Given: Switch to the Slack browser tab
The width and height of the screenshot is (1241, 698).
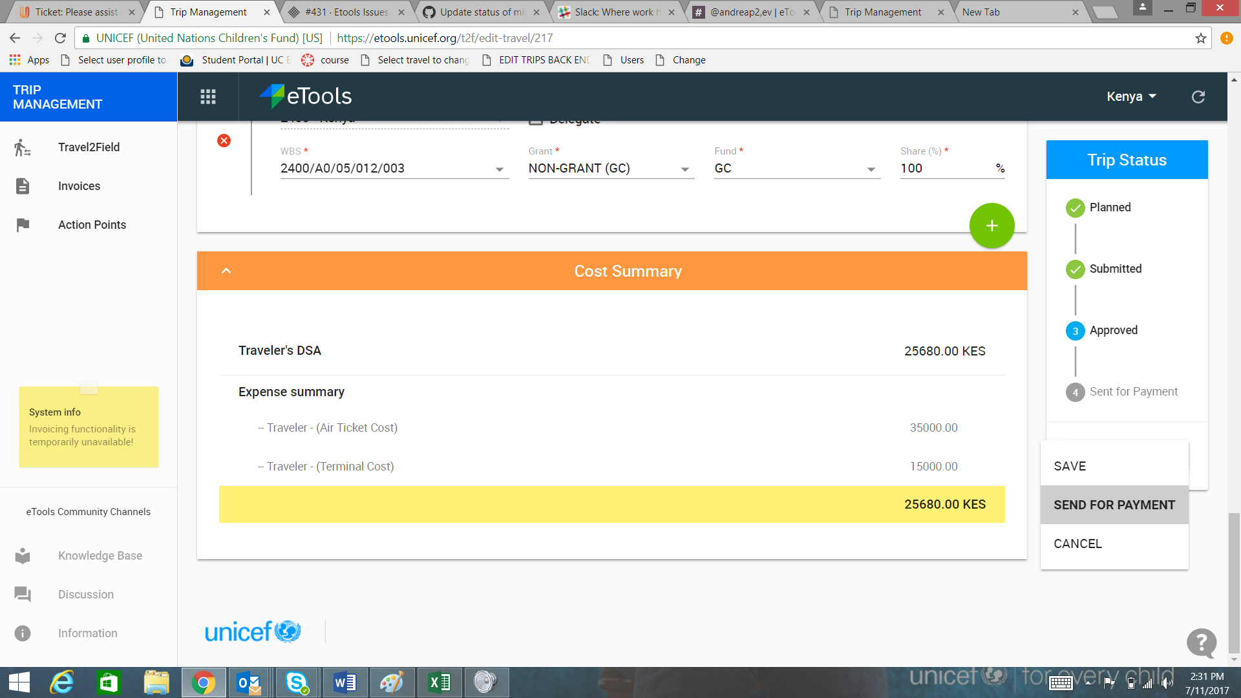Looking at the screenshot, I should tap(614, 12).
